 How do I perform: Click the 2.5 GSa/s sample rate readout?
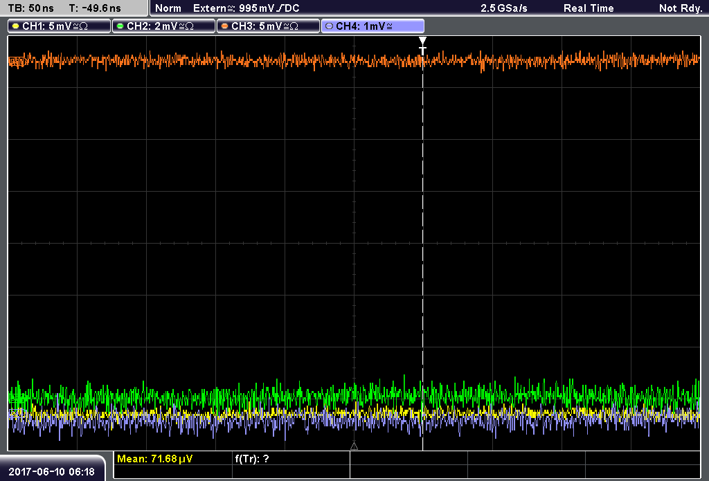(x=504, y=8)
